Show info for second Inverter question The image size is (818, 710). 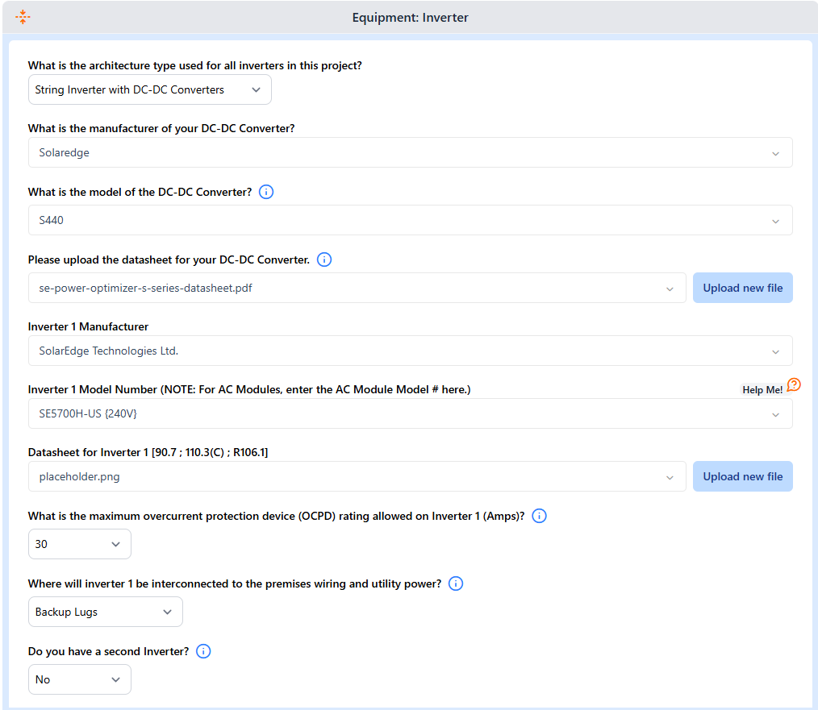tap(203, 652)
